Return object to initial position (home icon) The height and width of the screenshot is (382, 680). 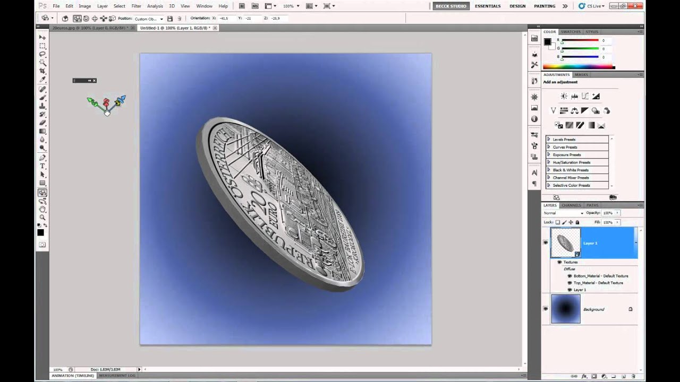click(x=65, y=18)
